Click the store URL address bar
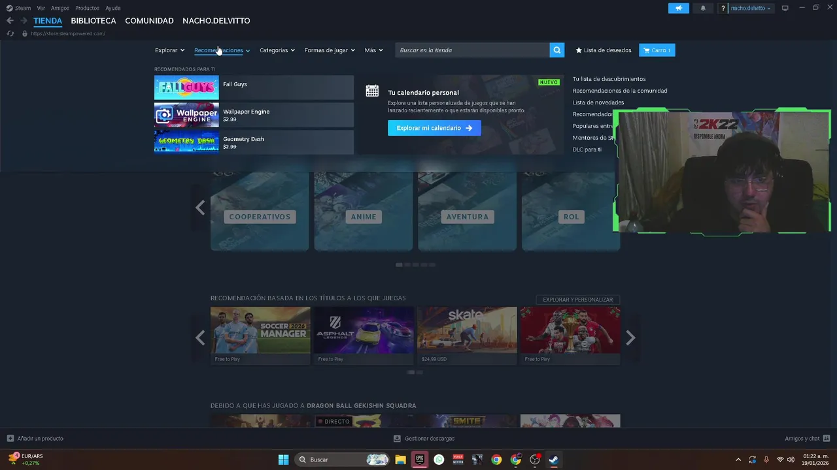 click(x=68, y=33)
